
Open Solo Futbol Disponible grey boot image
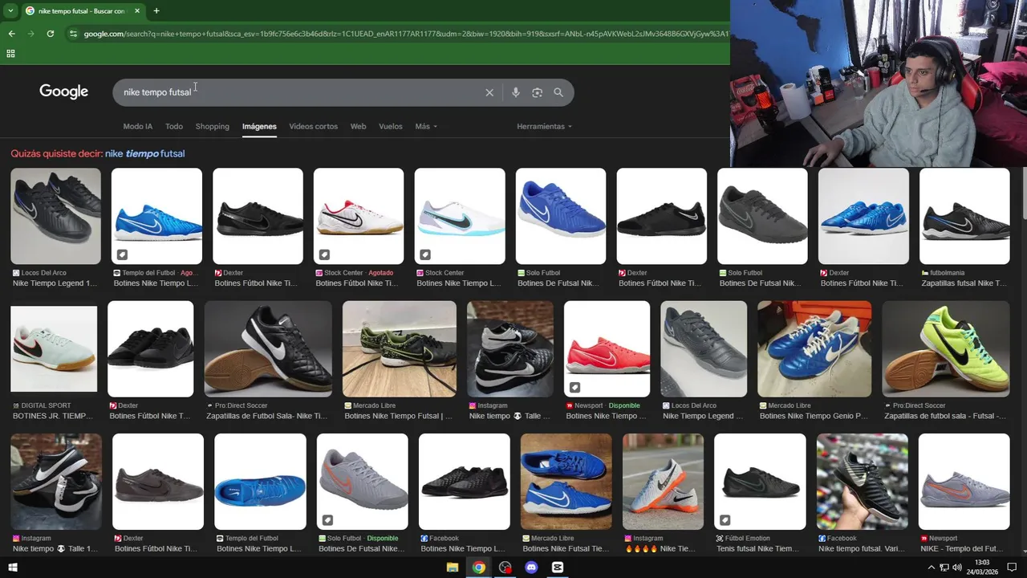(362, 482)
